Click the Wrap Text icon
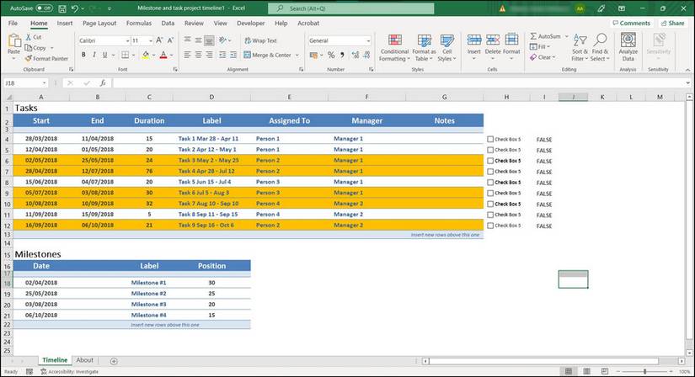The image size is (695, 377). [248, 40]
